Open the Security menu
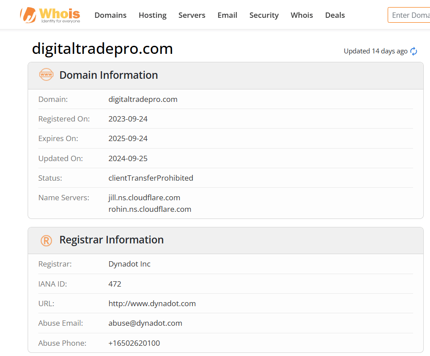The width and height of the screenshot is (430, 356). (264, 15)
